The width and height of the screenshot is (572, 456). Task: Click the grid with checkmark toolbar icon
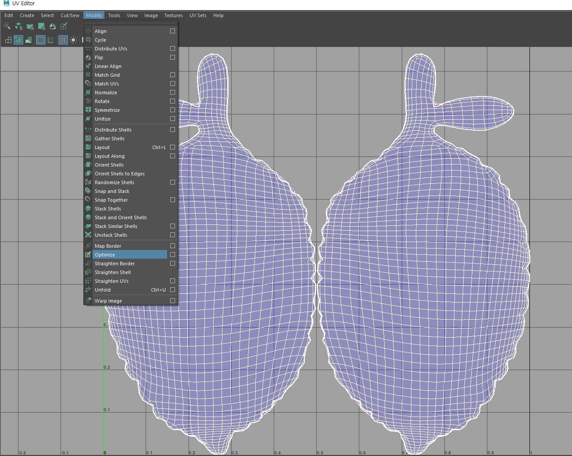tap(64, 26)
